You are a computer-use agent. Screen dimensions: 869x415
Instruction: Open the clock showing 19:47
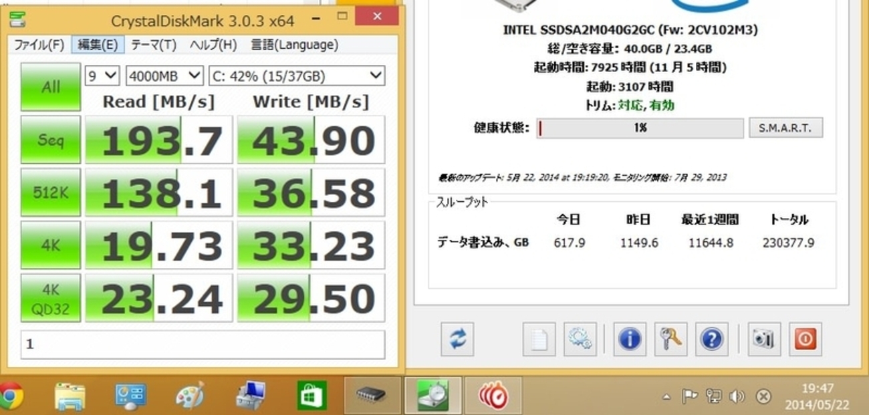pos(818,396)
